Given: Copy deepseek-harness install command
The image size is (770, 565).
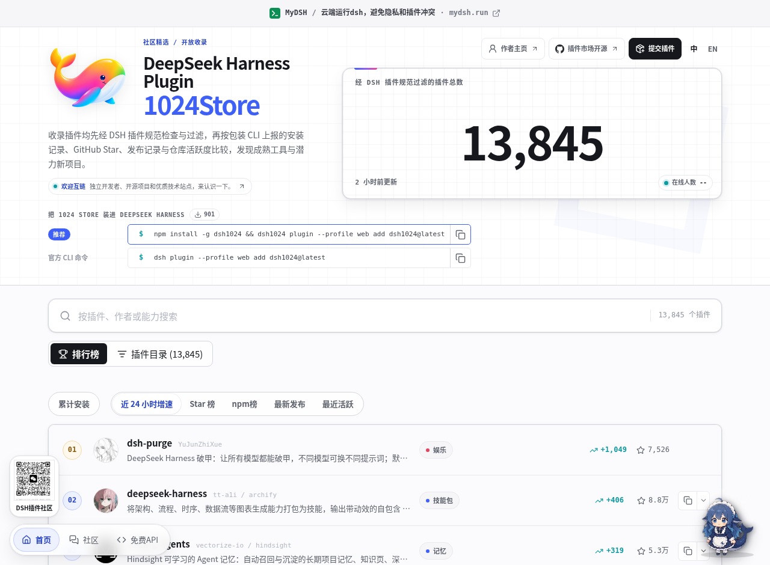Looking at the screenshot, I should [x=688, y=501].
